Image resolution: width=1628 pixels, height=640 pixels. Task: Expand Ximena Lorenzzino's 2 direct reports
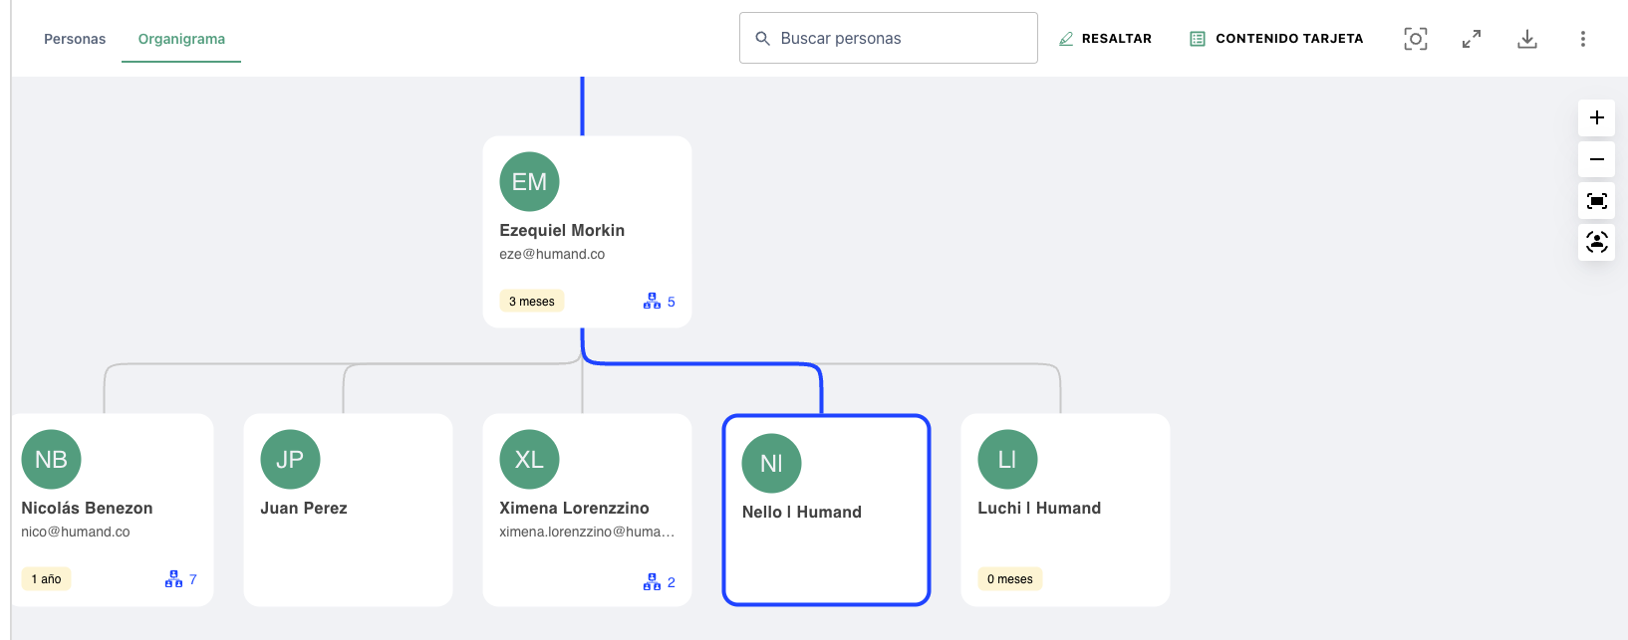[660, 582]
